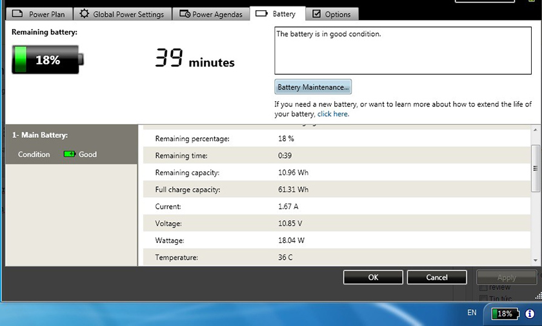Viewport: 542px width, 326px height.
Task: Click the clock icon for Power Agendas
Action: tap(185, 14)
